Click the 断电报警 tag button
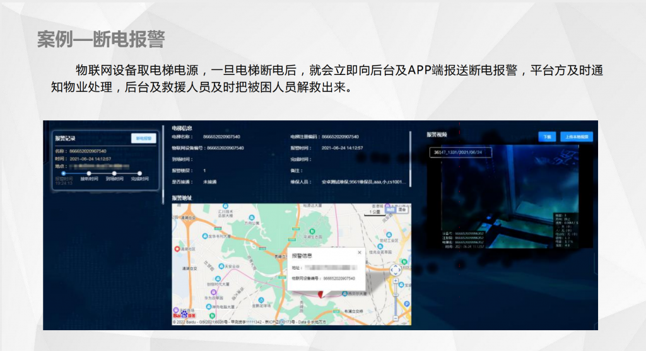The width and height of the screenshot is (646, 351). pyautogui.click(x=144, y=138)
